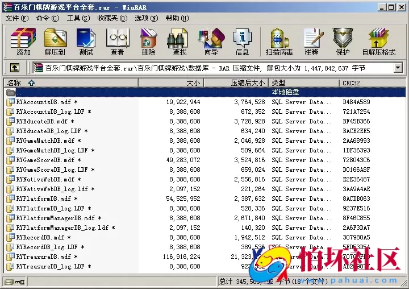Click the SFX (自解压格式) toolbar icon
The height and width of the screenshot is (289, 409).
[379, 42]
